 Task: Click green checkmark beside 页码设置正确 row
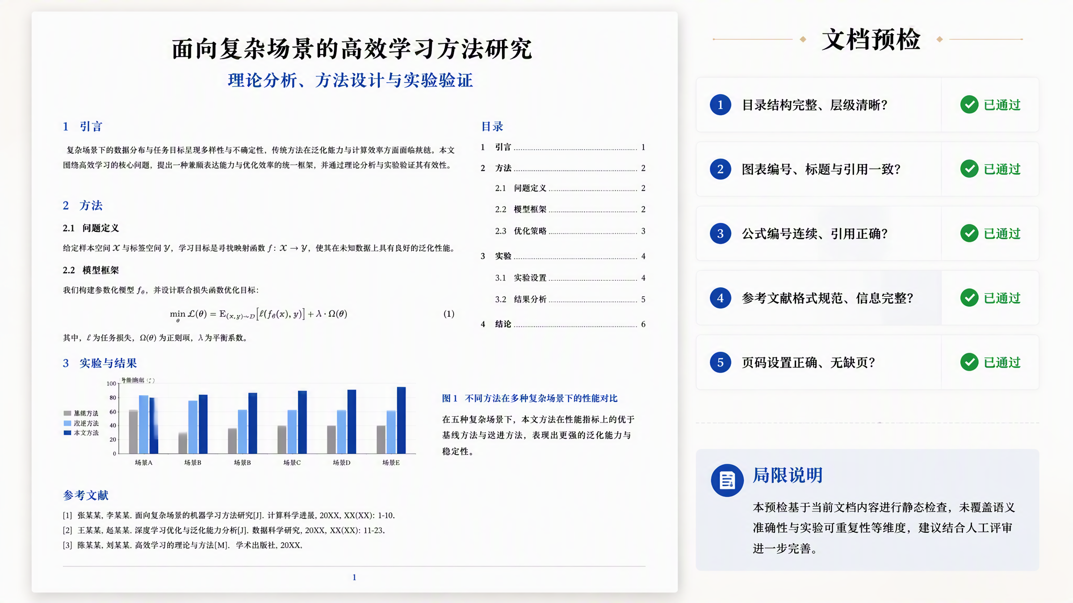click(x=969, y=362)
